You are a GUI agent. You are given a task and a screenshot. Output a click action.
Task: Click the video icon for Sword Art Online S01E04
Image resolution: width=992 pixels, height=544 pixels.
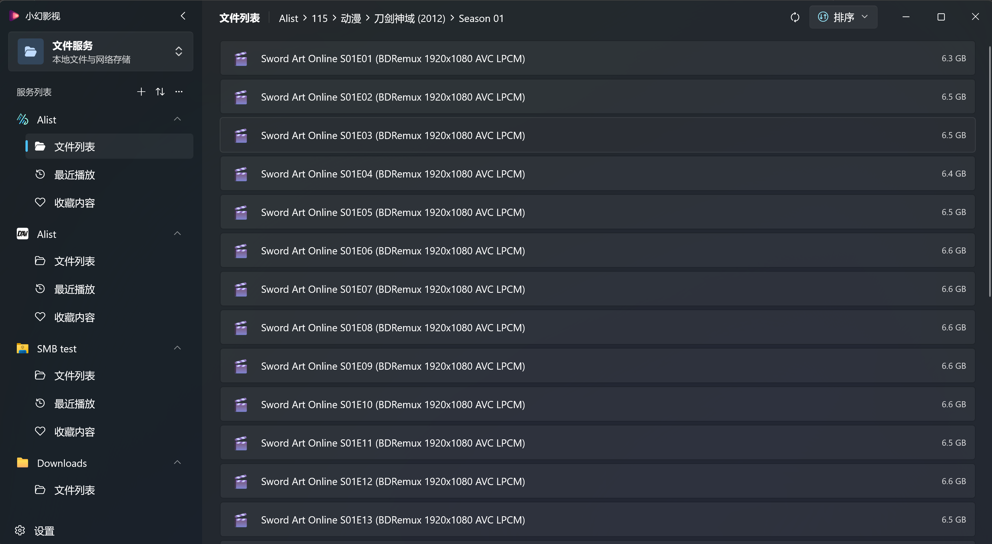coord(241,174)
